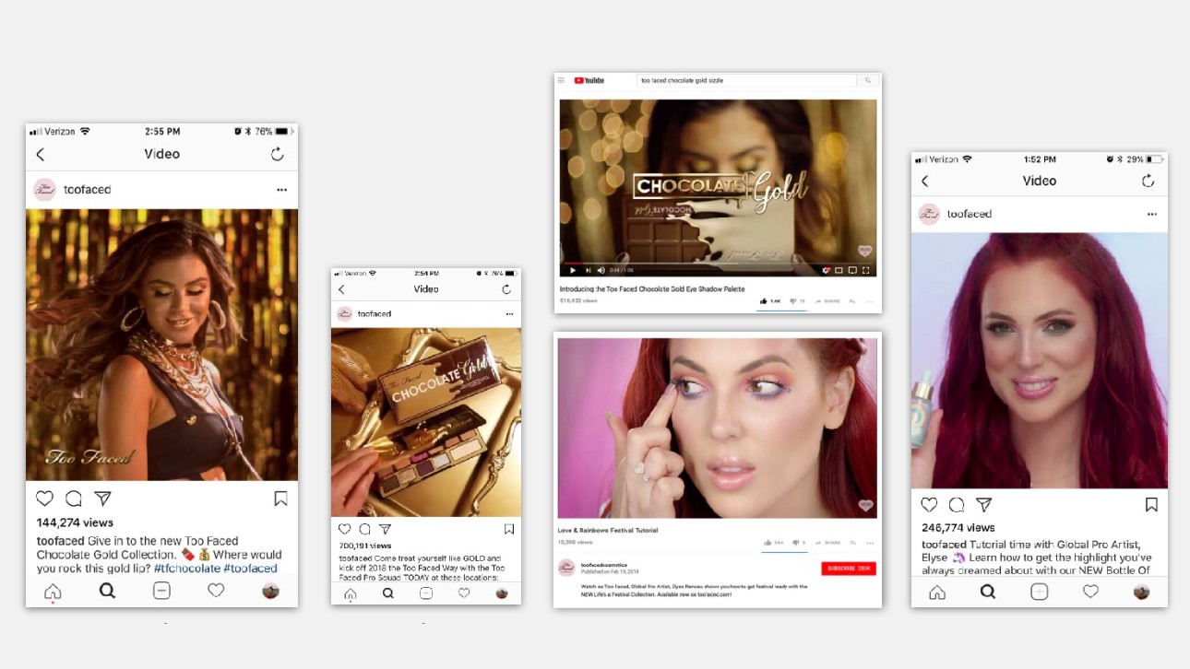
Task: Open Search tab on the 2:54 PM phone
Action: point(387,593)
